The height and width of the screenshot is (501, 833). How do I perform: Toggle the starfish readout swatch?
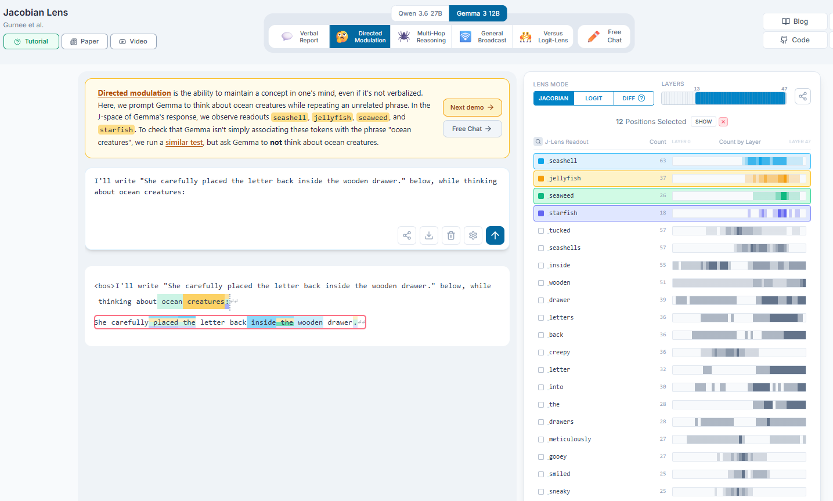(x=541, y=213)
